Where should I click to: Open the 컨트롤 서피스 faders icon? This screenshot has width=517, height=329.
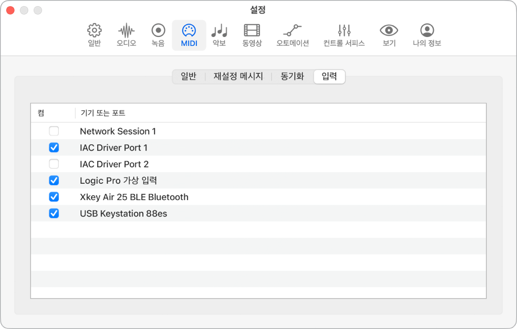pyautogui.click(x=344, y=31)
